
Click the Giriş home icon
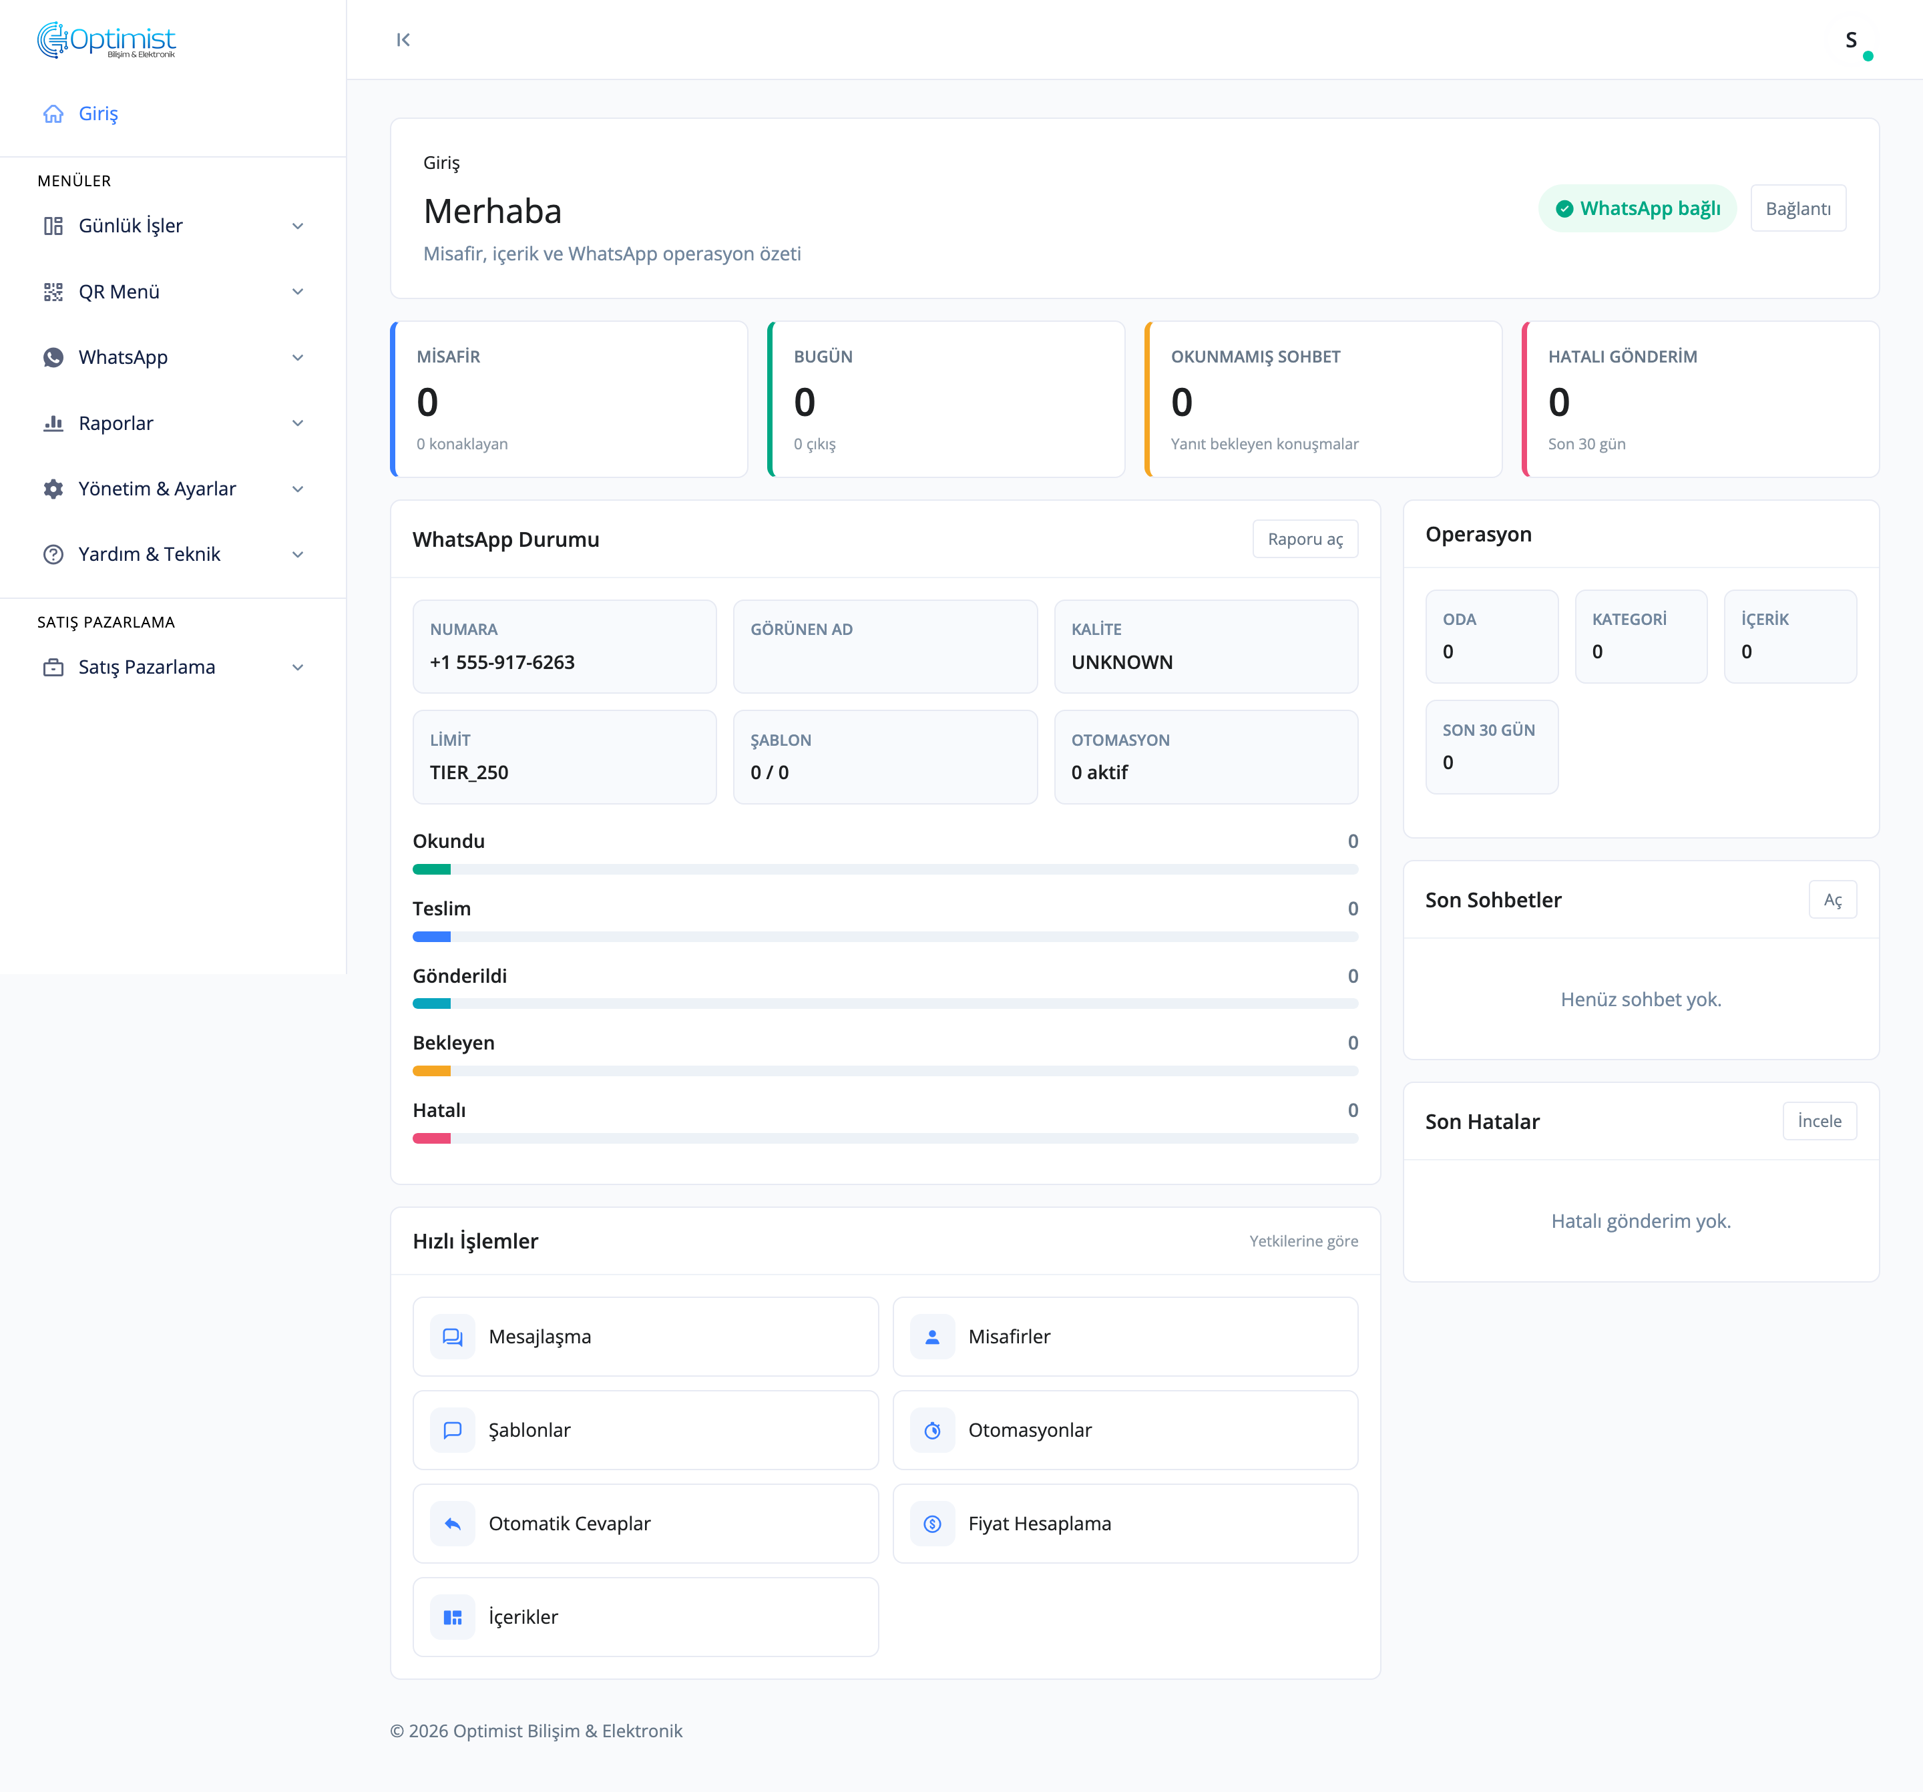coord(53,114)
